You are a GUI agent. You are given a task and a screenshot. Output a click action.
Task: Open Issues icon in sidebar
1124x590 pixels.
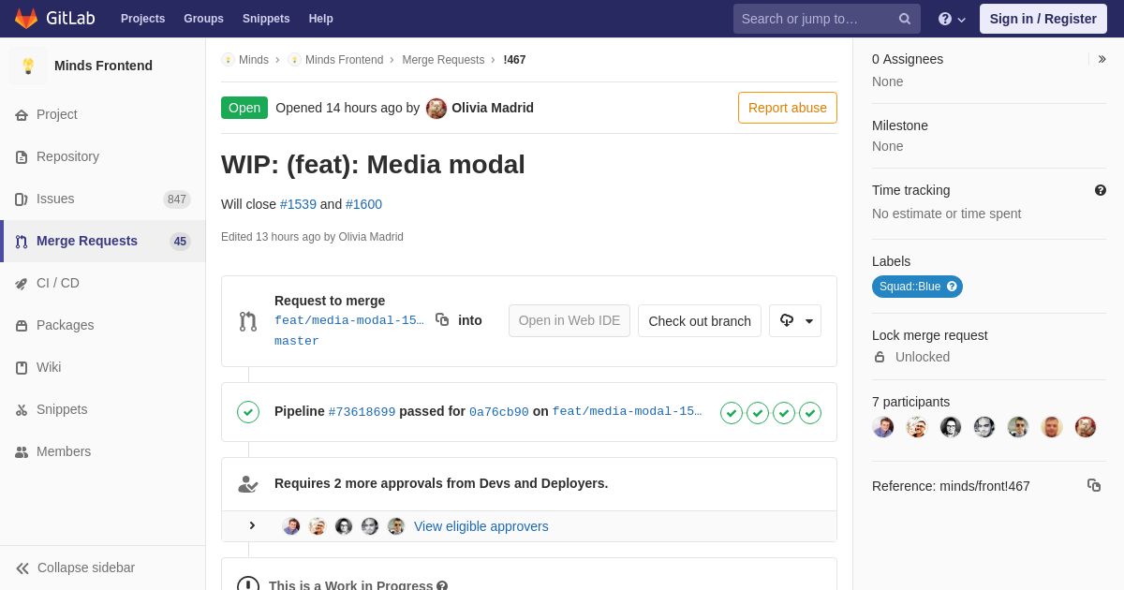click(22, 199)
